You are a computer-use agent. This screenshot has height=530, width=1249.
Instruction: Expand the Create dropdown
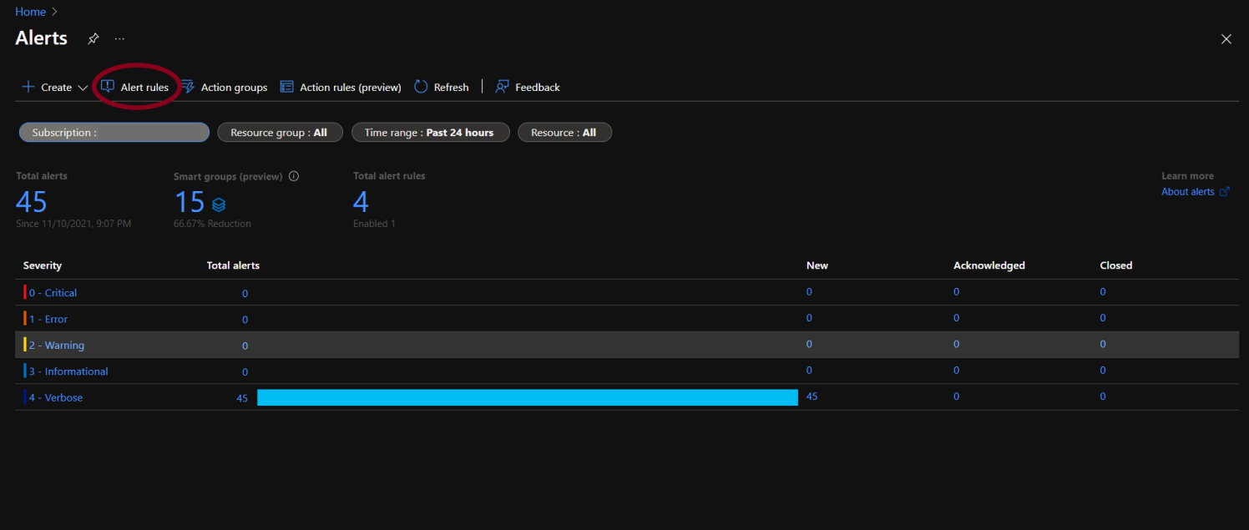tap(83, 87)
